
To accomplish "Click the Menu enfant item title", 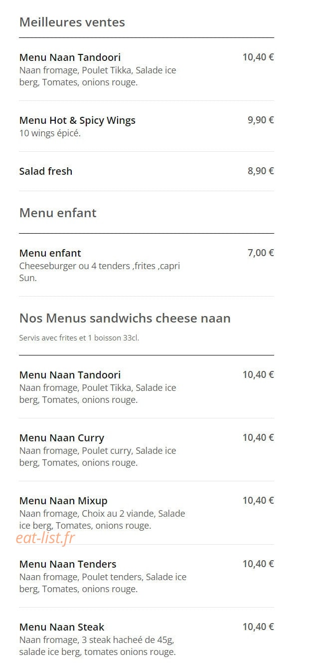I will [50, 253].
